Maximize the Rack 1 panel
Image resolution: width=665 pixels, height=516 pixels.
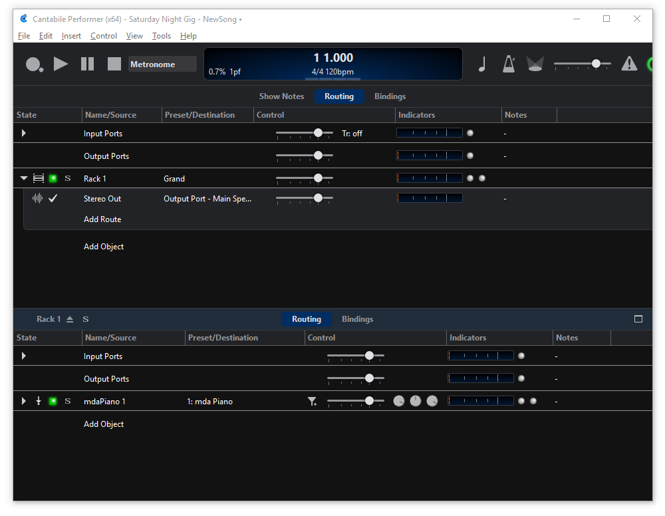click(x=638, y=319)
